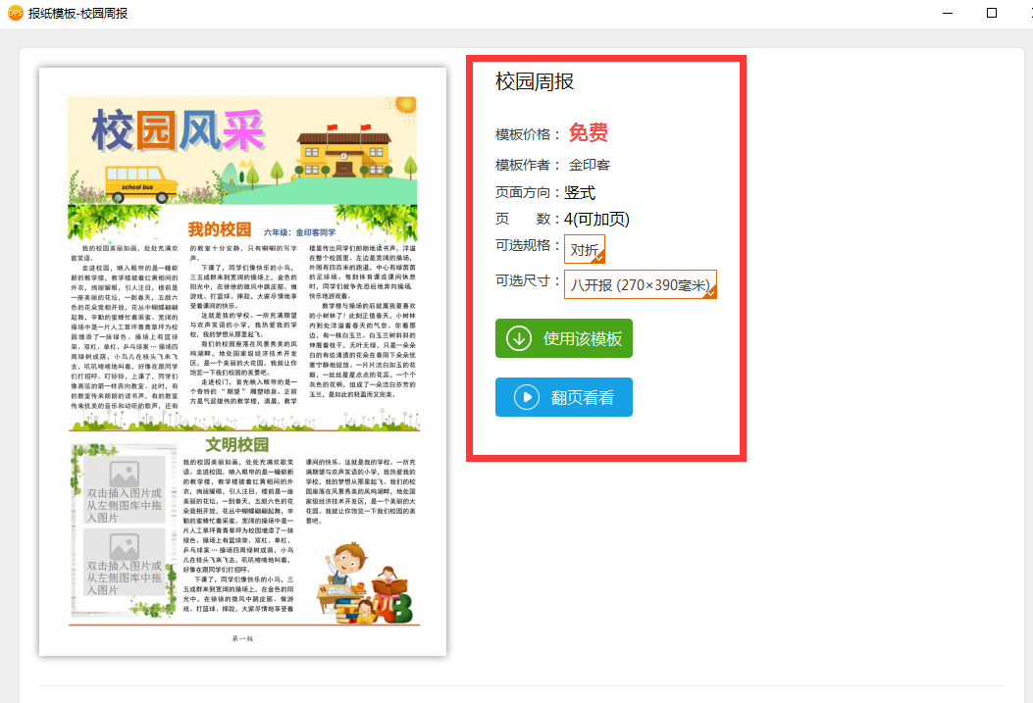The image size is (1033, 703).
Task: Toggle the 对折 format option
Action: [584, 249]
